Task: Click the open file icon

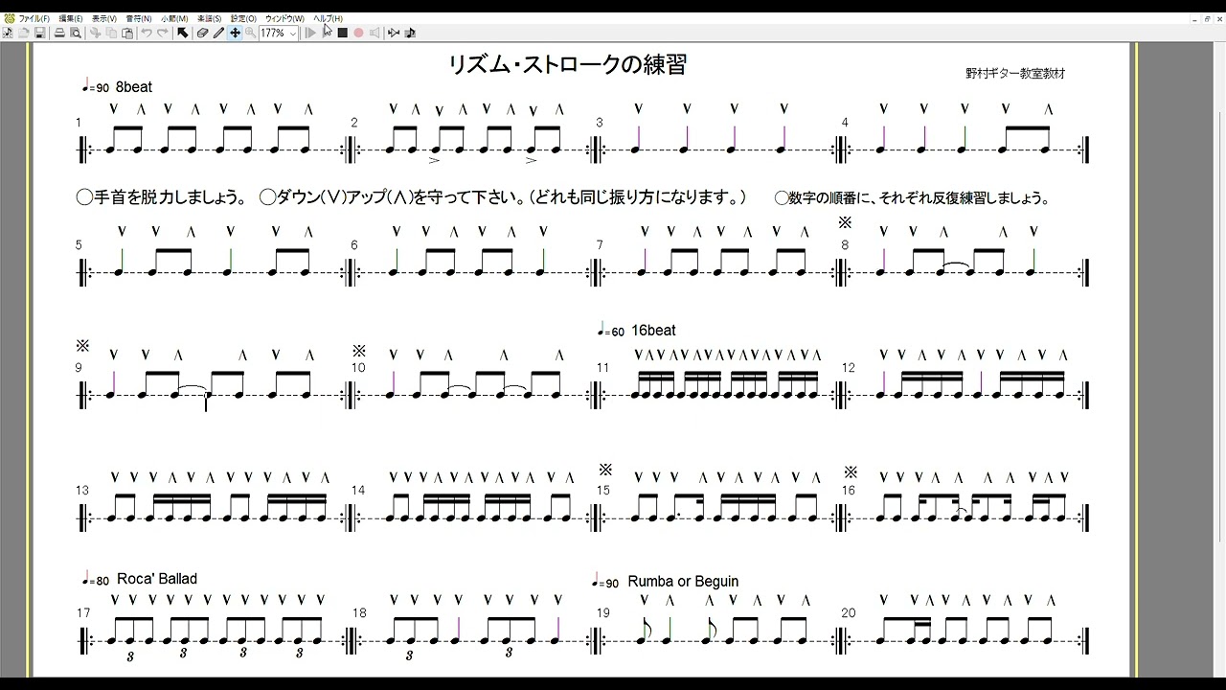Action: (x=24, y=33)
